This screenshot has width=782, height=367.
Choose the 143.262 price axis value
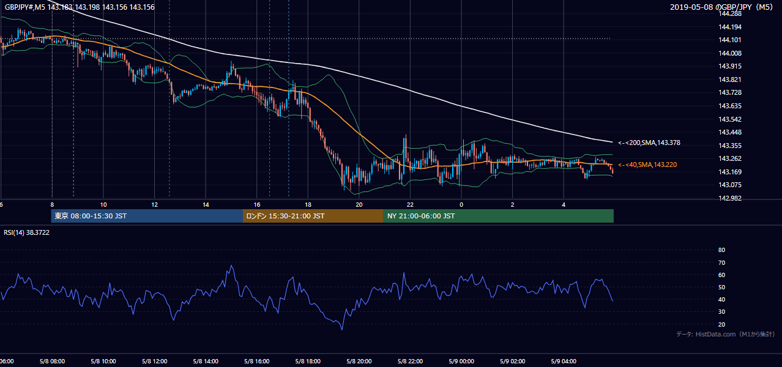[x=729, y=158]
